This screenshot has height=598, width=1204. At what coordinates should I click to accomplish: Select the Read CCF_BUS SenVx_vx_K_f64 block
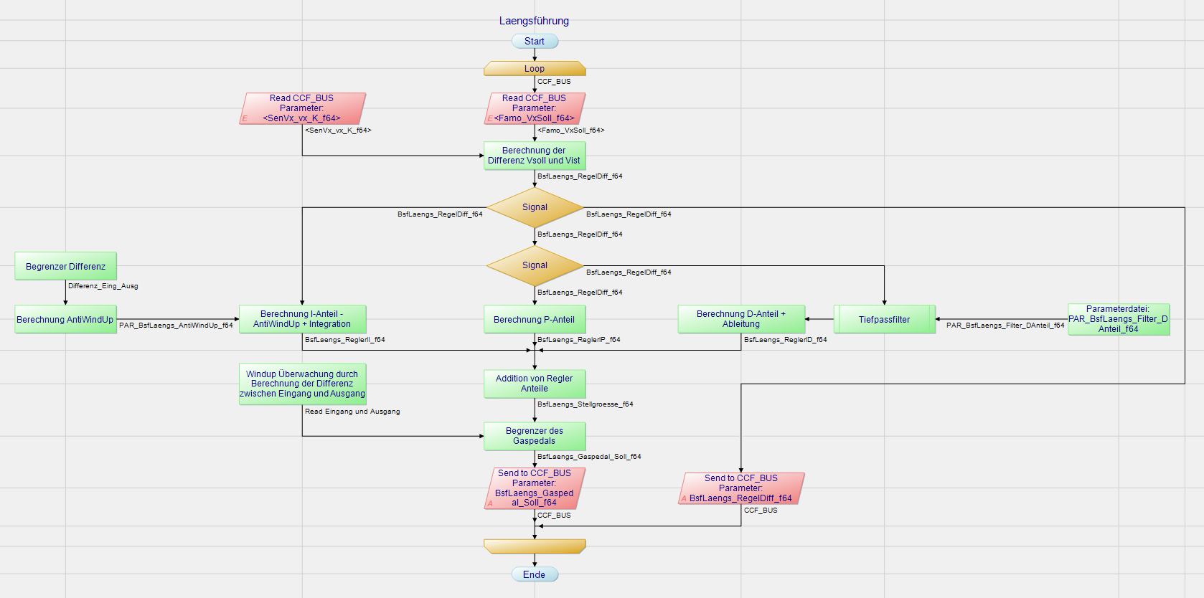click(302, 108)
